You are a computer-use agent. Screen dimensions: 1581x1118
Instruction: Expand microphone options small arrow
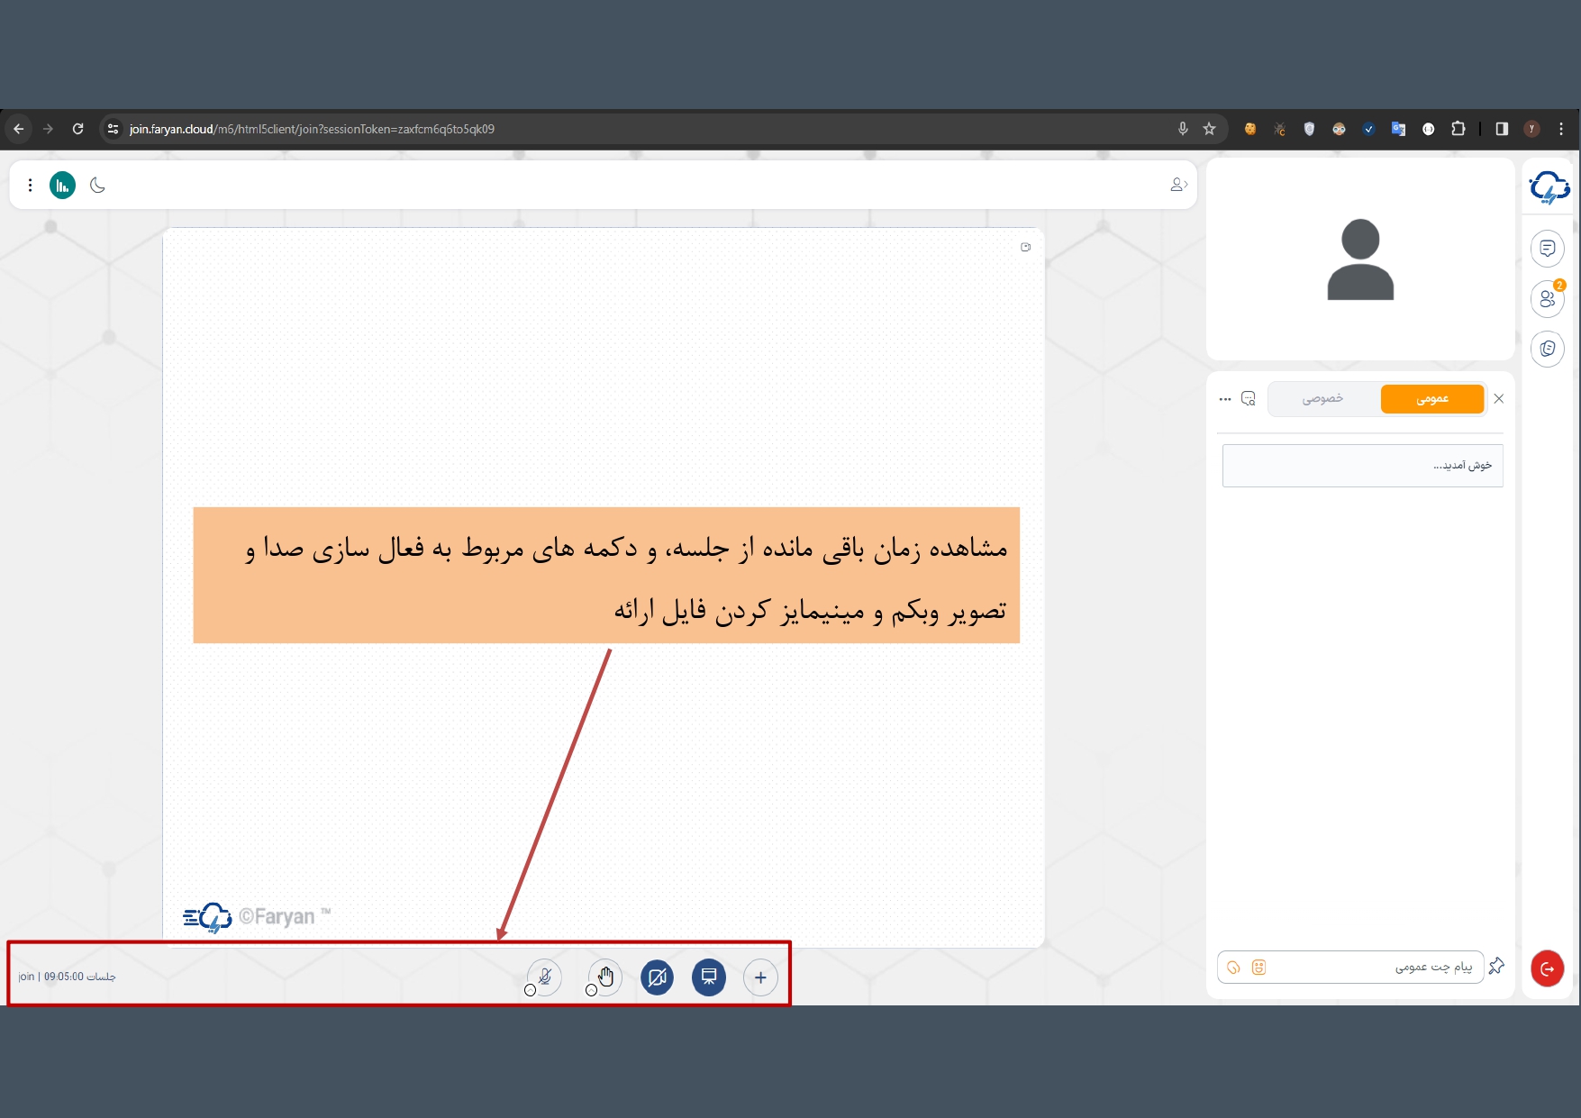click(x=530, y=990)
